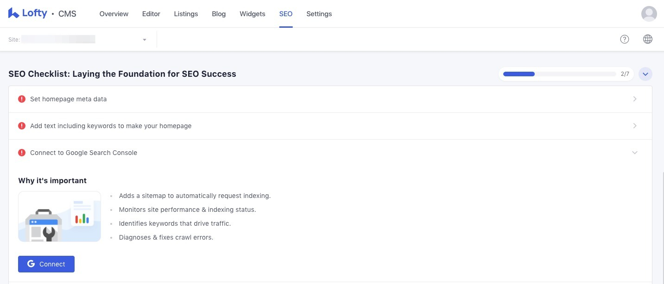Collapse the Connect to Google Search Console row
Screen dimensions: 664x284
[x=635, y=153]
